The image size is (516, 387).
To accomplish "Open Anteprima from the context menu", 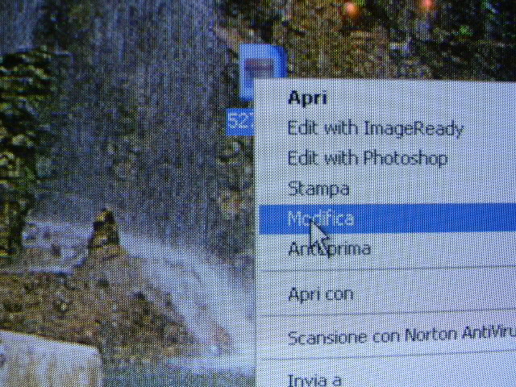I will tap(329, 249).
